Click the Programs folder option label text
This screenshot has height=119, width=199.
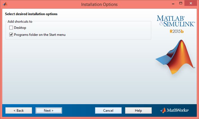click(x=40, y=35)
